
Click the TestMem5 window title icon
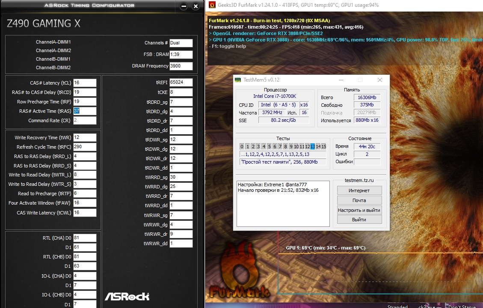point(238,80)
